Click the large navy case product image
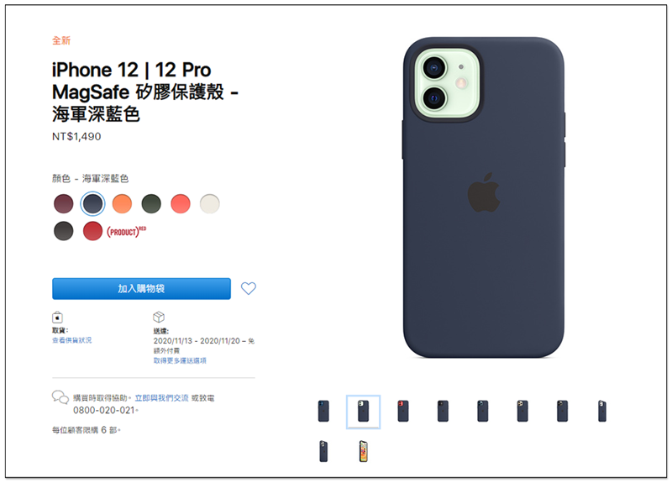The image size is (672, 483). tap(484, 197)
